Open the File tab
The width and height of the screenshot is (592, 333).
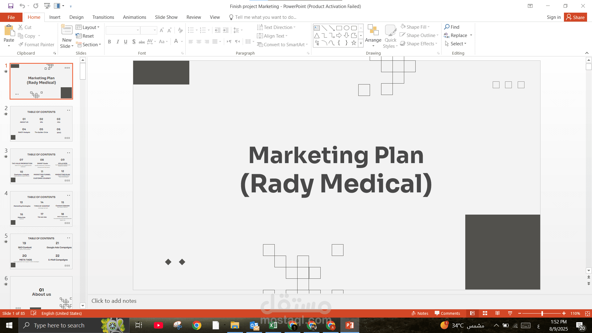pos(11,17)
